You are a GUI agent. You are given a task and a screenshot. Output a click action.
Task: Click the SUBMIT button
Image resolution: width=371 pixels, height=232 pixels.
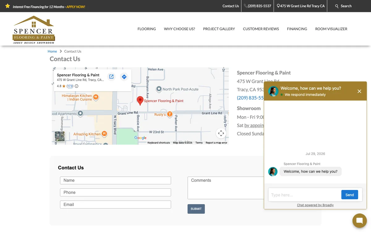pyautogui.click(x=196, y=209)
